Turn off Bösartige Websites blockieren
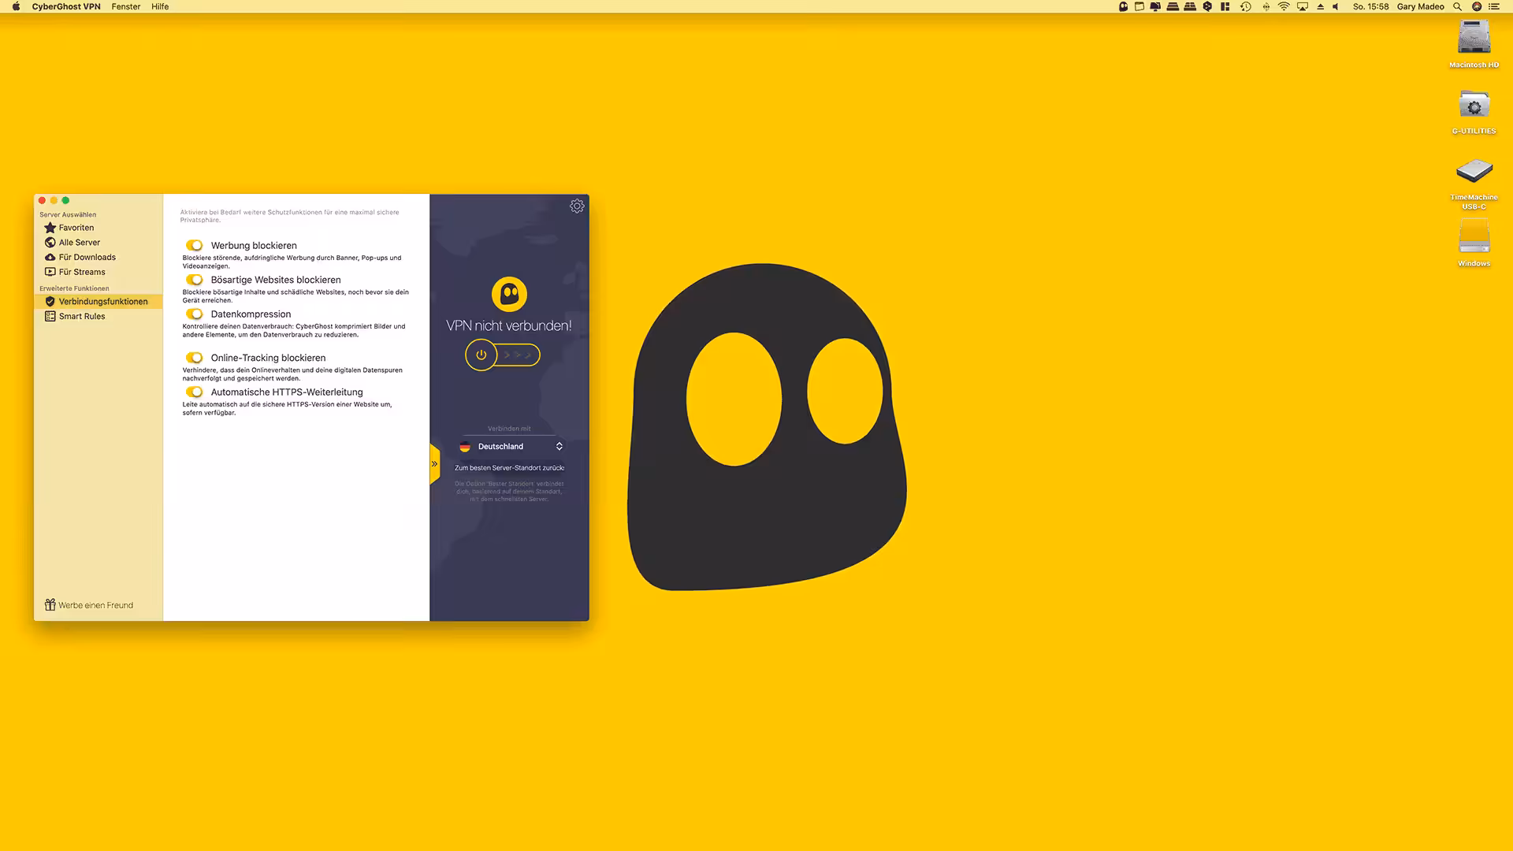Image resolution: width=1513 pixels, height=851 pixels. 195,280
